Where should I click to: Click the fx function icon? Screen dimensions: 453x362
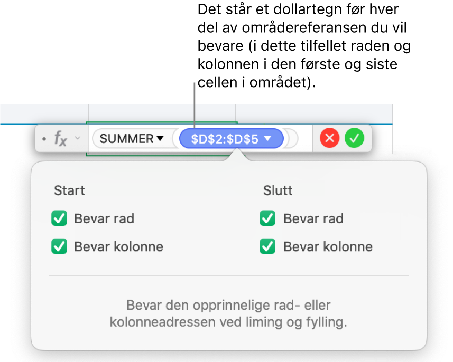click(x=61, y=139)
